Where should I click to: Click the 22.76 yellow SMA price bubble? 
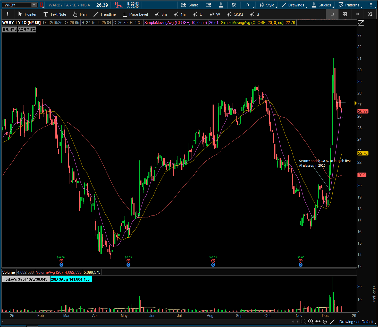pos(363,153)
